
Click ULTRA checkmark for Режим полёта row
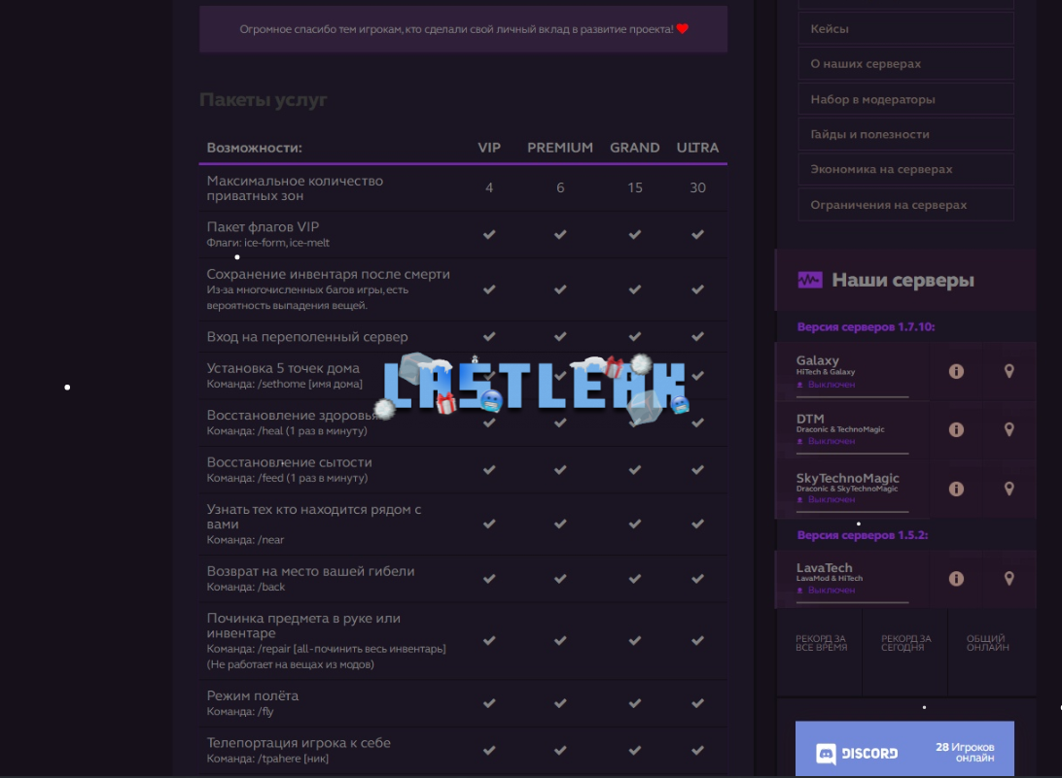click(x=697, y=703)
